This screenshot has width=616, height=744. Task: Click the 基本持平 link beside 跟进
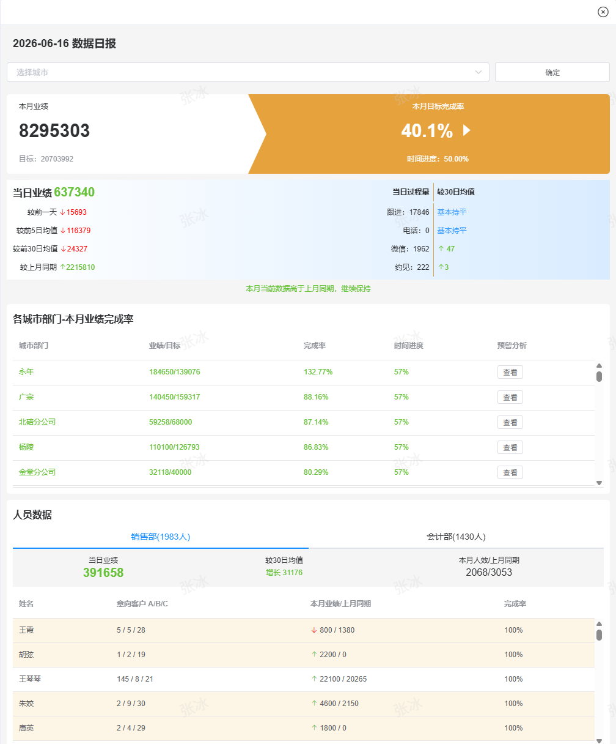(452, 212)
